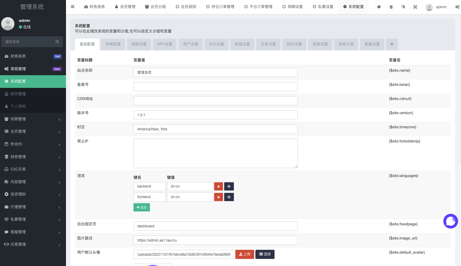Remove the backend language row

point(218,186)
